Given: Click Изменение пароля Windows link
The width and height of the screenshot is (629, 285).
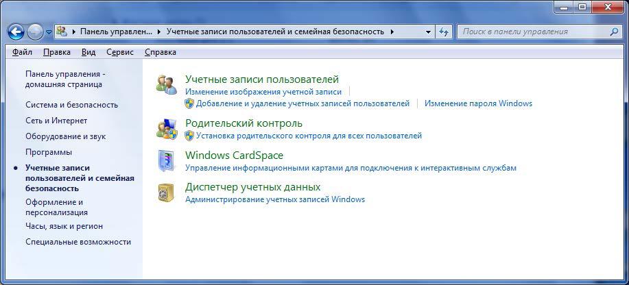Looking at the screenshot, I should pyautogui.click(x=479, y=104).
